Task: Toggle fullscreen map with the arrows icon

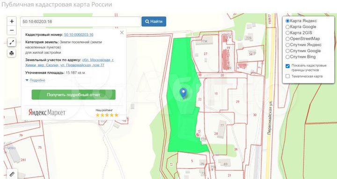Action: click(12, 42)
